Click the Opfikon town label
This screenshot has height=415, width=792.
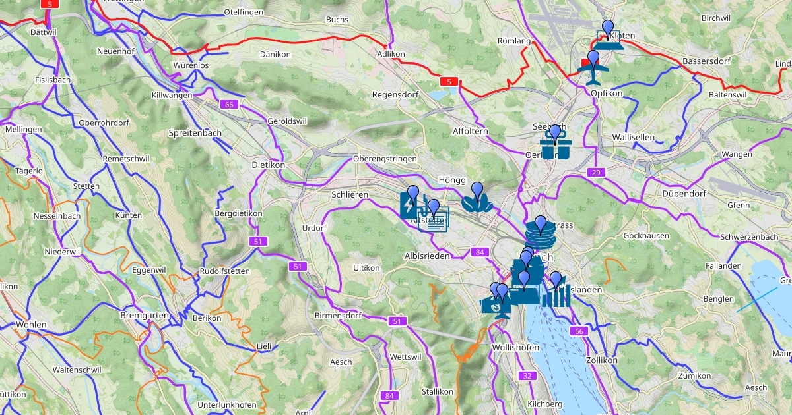[607, 94]
